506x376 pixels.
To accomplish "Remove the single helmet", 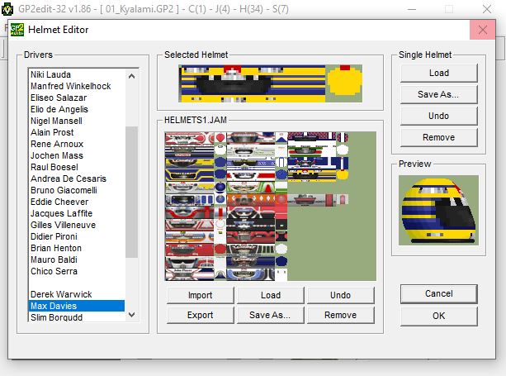I will pyautogui.click(x=438, y=137).
